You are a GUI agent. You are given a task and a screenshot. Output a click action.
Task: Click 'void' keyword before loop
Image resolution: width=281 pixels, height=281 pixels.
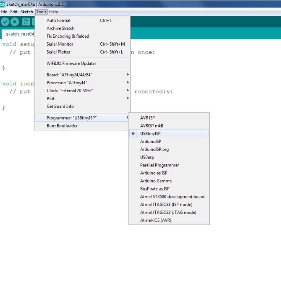pyautogui.click(x=9, y=83)
